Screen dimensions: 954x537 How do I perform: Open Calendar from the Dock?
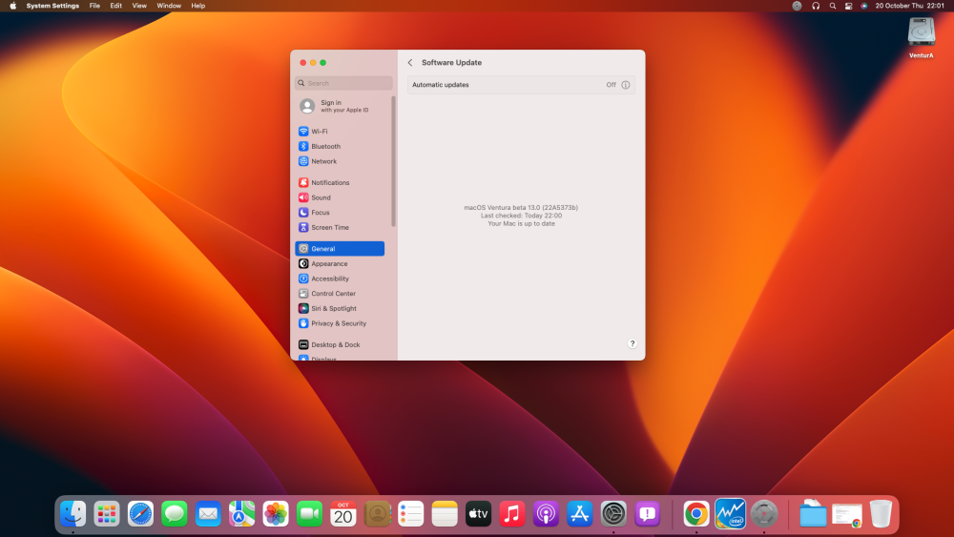[x=343, y=514]
